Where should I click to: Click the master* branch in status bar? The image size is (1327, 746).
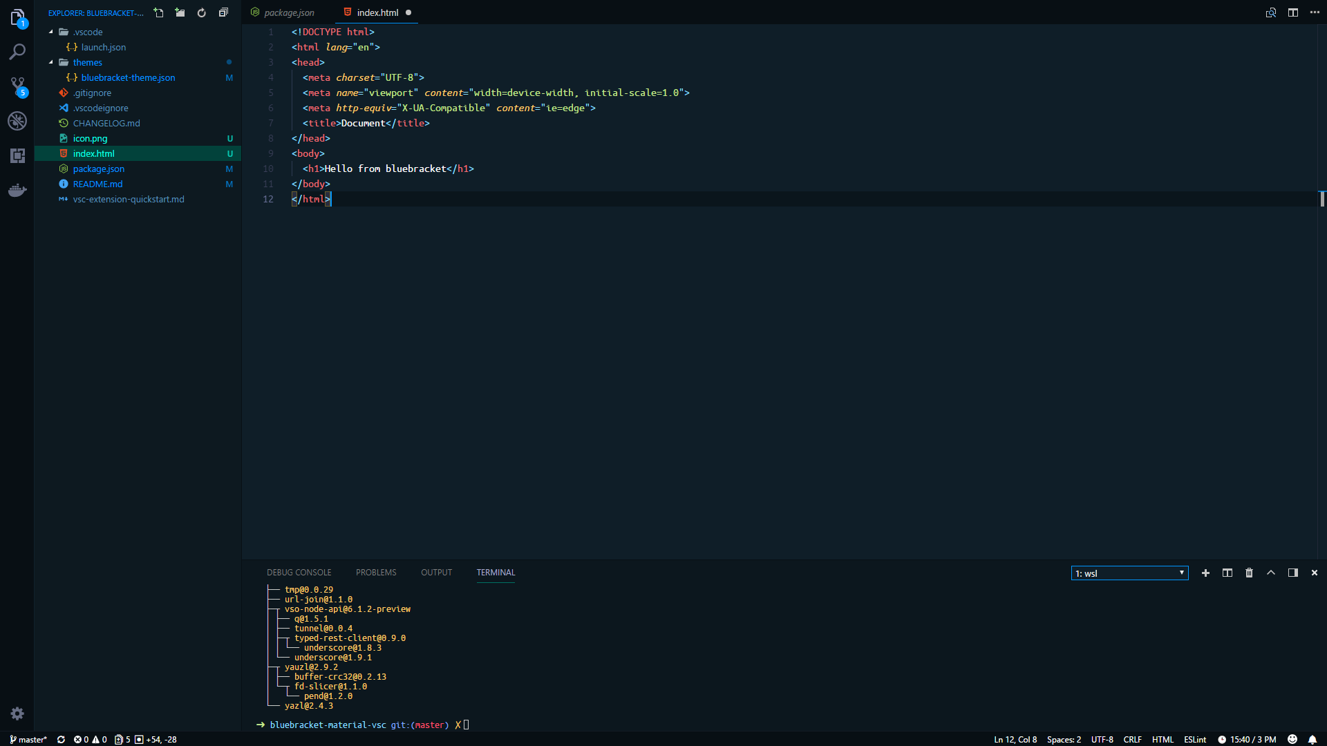28,739
